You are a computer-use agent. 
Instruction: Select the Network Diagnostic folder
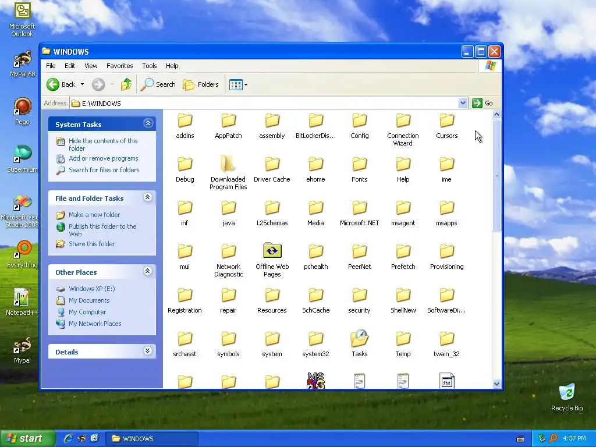point(228,261)
